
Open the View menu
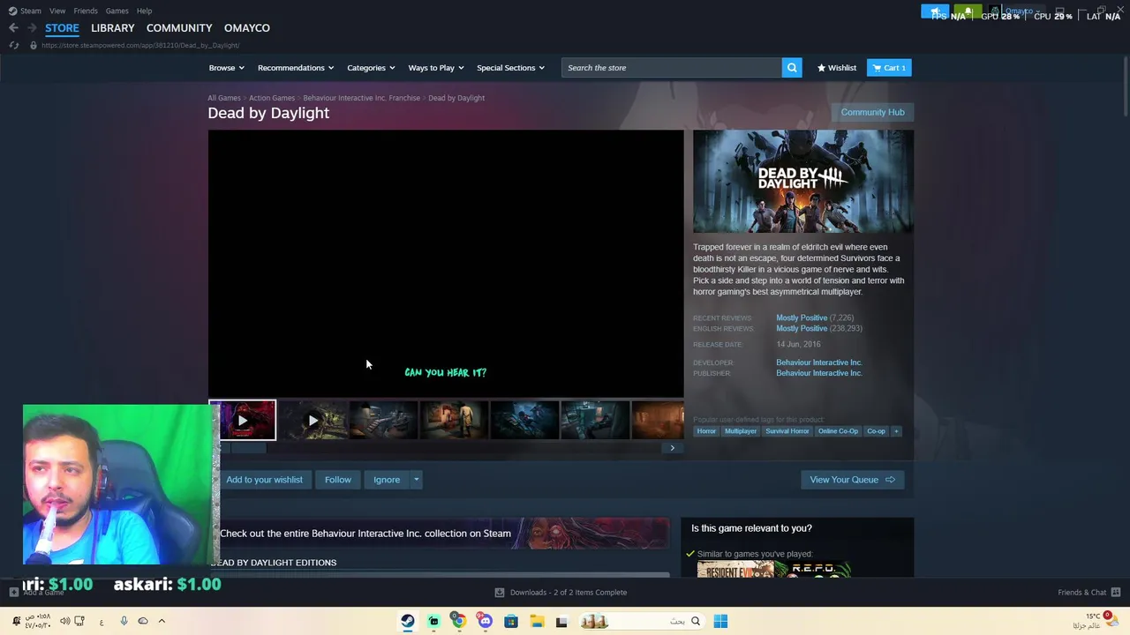(57, 11)
